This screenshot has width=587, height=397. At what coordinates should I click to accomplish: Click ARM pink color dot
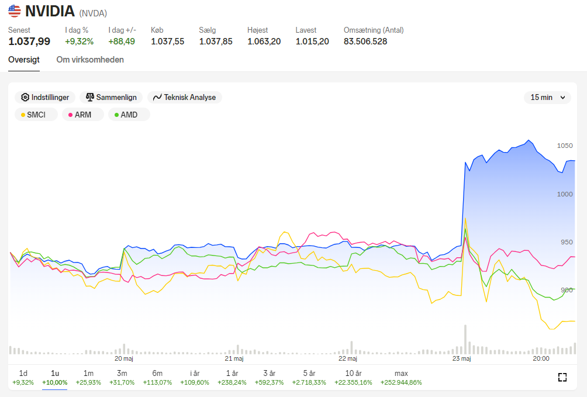[70, 115]
